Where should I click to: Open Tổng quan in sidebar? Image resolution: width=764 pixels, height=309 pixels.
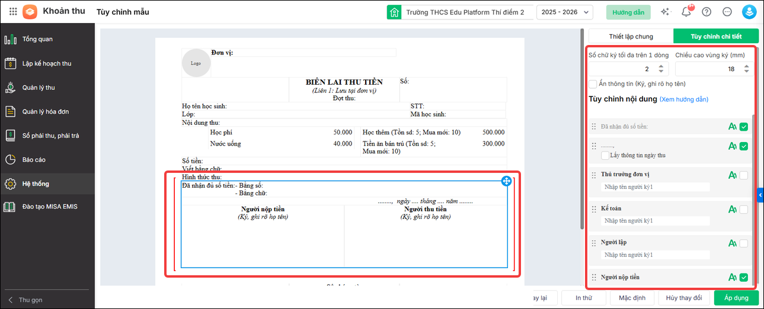point(47,39)
